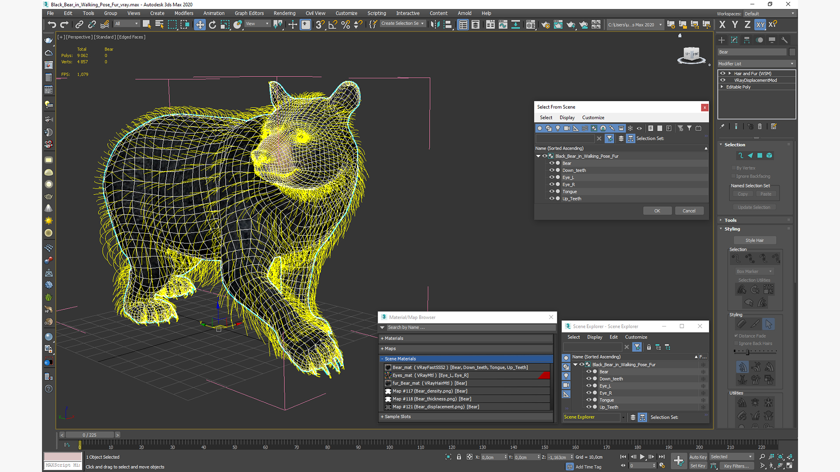Viewport: 840px width, 472px height.
Task: Select the Polygon sub-object selection icon
Action: [x=760, y=156]
